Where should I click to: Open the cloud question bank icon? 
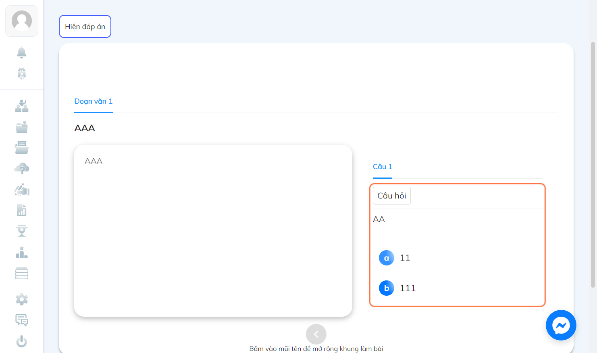pyautogui.click(x=22, y=169)
